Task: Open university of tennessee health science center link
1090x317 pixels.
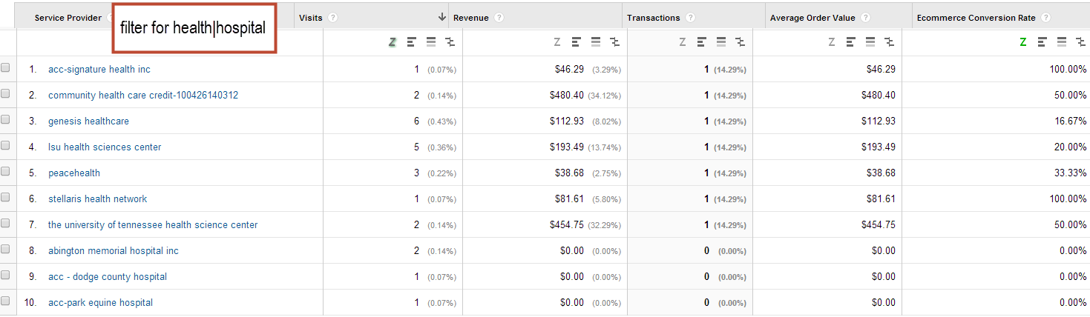Action: tap(153, 224)
